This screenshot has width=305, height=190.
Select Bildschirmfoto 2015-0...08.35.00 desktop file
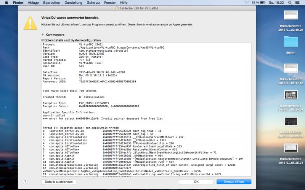click(291, 127)
